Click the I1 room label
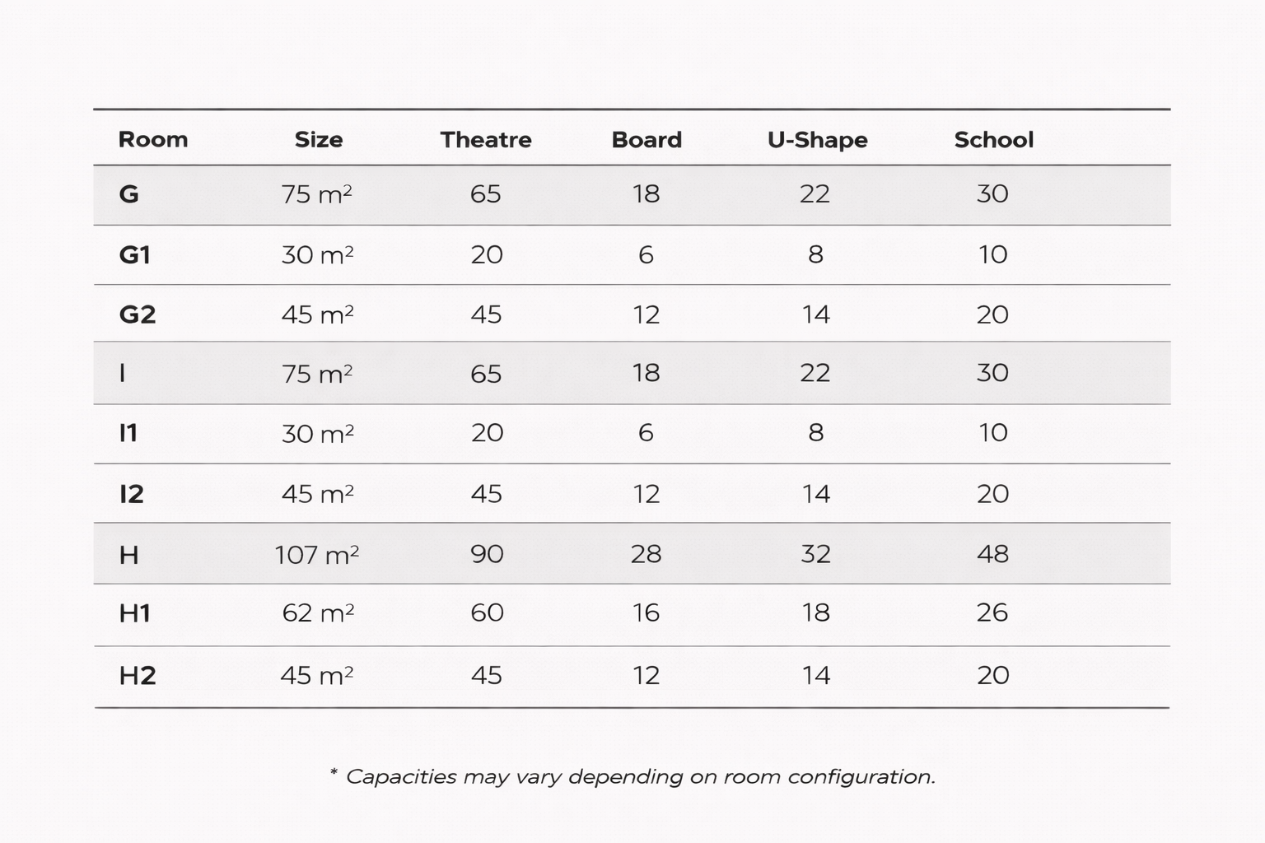1265x843 pixels. [x=128, y=433]
